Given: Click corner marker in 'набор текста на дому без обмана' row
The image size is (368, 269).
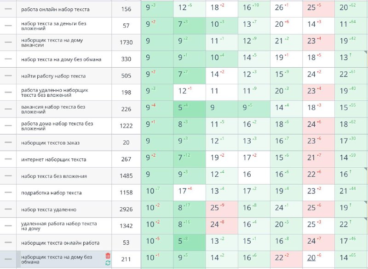Looking at the screenshot, I should pos(366,52).
